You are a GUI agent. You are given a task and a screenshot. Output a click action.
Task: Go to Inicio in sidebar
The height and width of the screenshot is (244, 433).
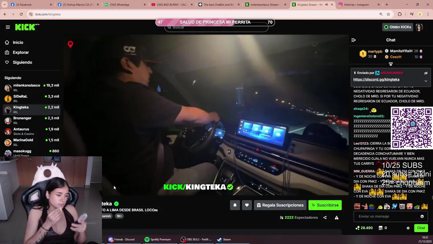[18, 42]
